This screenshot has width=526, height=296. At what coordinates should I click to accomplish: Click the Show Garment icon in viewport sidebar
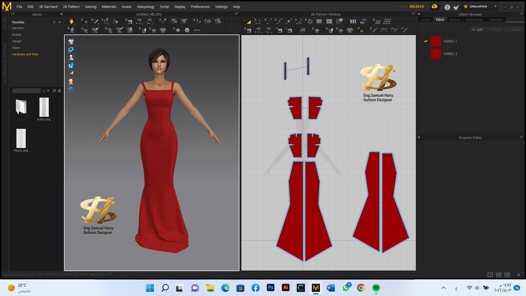(x=71, y=41)
